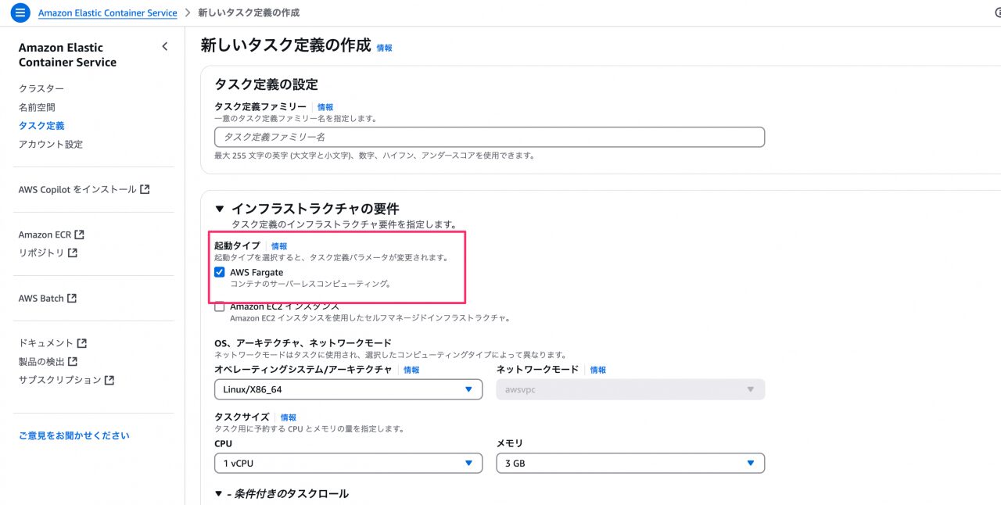The width and height of the screenshot is (1001, 505).
Task: Click external-link icon beside AWS Batch
Action: (x=72, y=299)
